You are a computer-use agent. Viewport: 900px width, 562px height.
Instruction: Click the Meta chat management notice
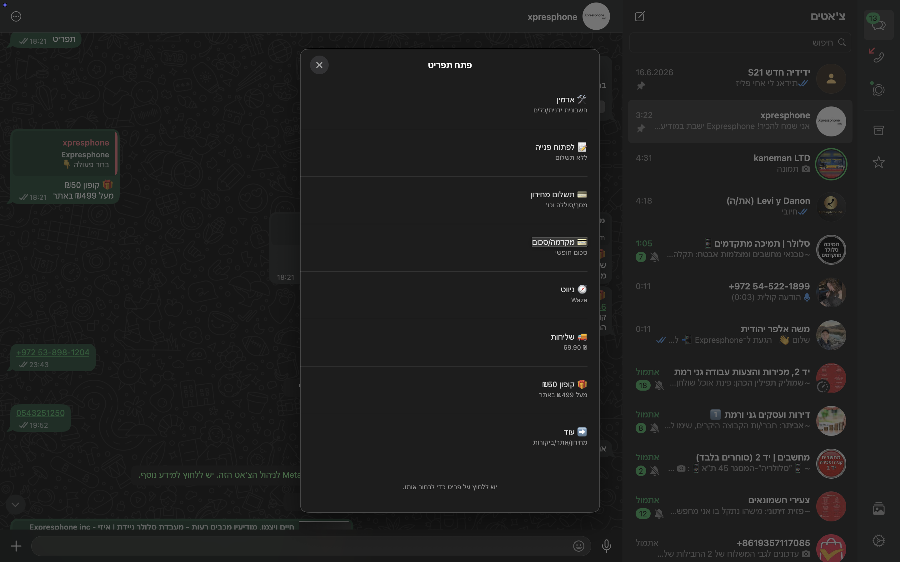tap(219, 475)
